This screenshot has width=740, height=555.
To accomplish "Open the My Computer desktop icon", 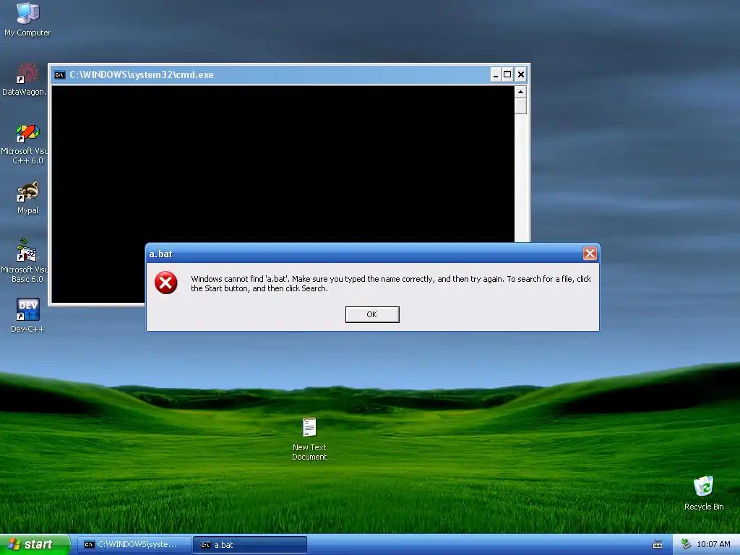I will point(27,19).
